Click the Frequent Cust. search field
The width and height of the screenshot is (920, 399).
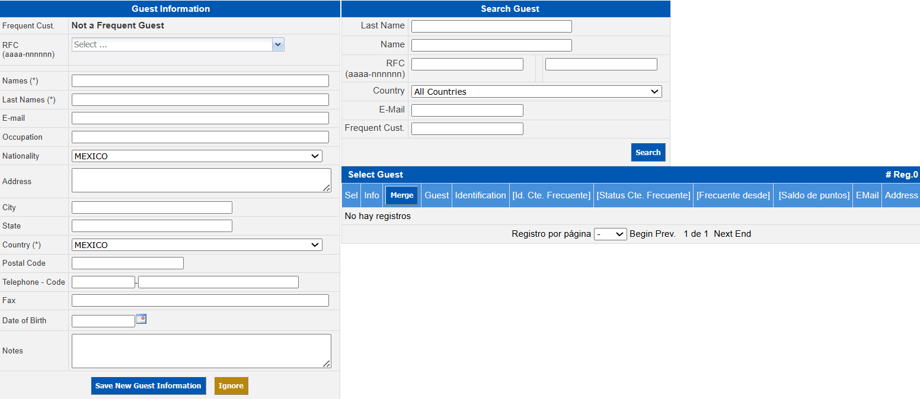pyautogui.click(x=467, y=128)
